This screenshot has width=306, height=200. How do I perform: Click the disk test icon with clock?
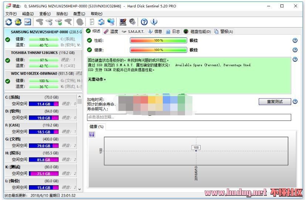(49, 22)
